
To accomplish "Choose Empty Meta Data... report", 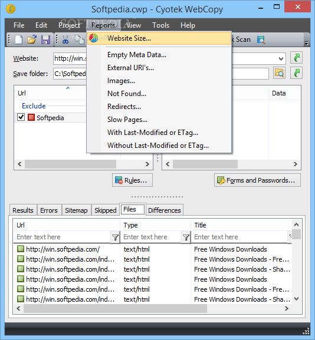I will click(x=159, y=55).
